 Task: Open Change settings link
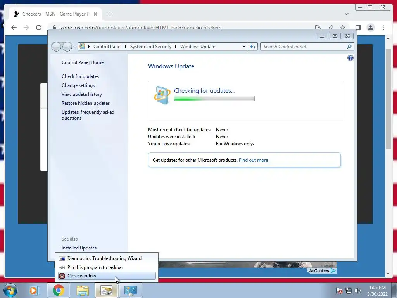tap(78, 85)
